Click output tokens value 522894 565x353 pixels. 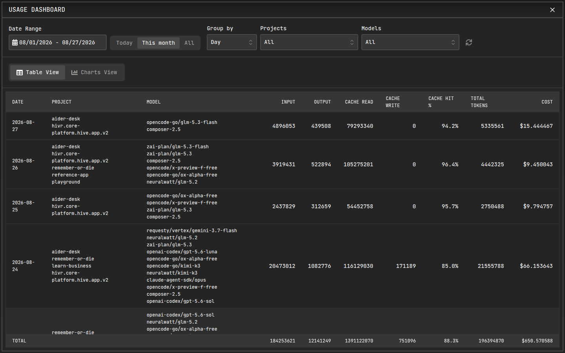(x=321, y=164)
